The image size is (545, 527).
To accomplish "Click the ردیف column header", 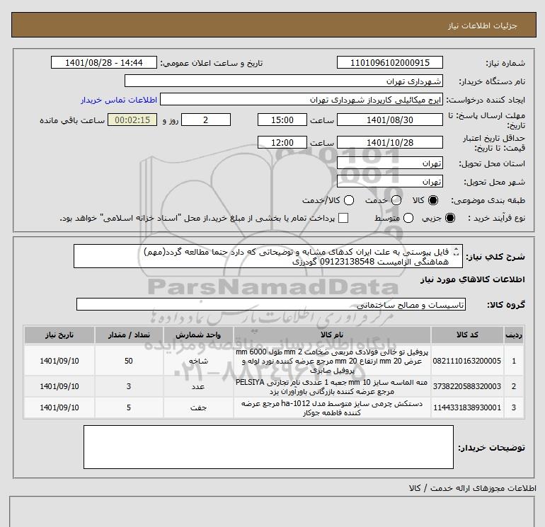I will click(513, 335).
